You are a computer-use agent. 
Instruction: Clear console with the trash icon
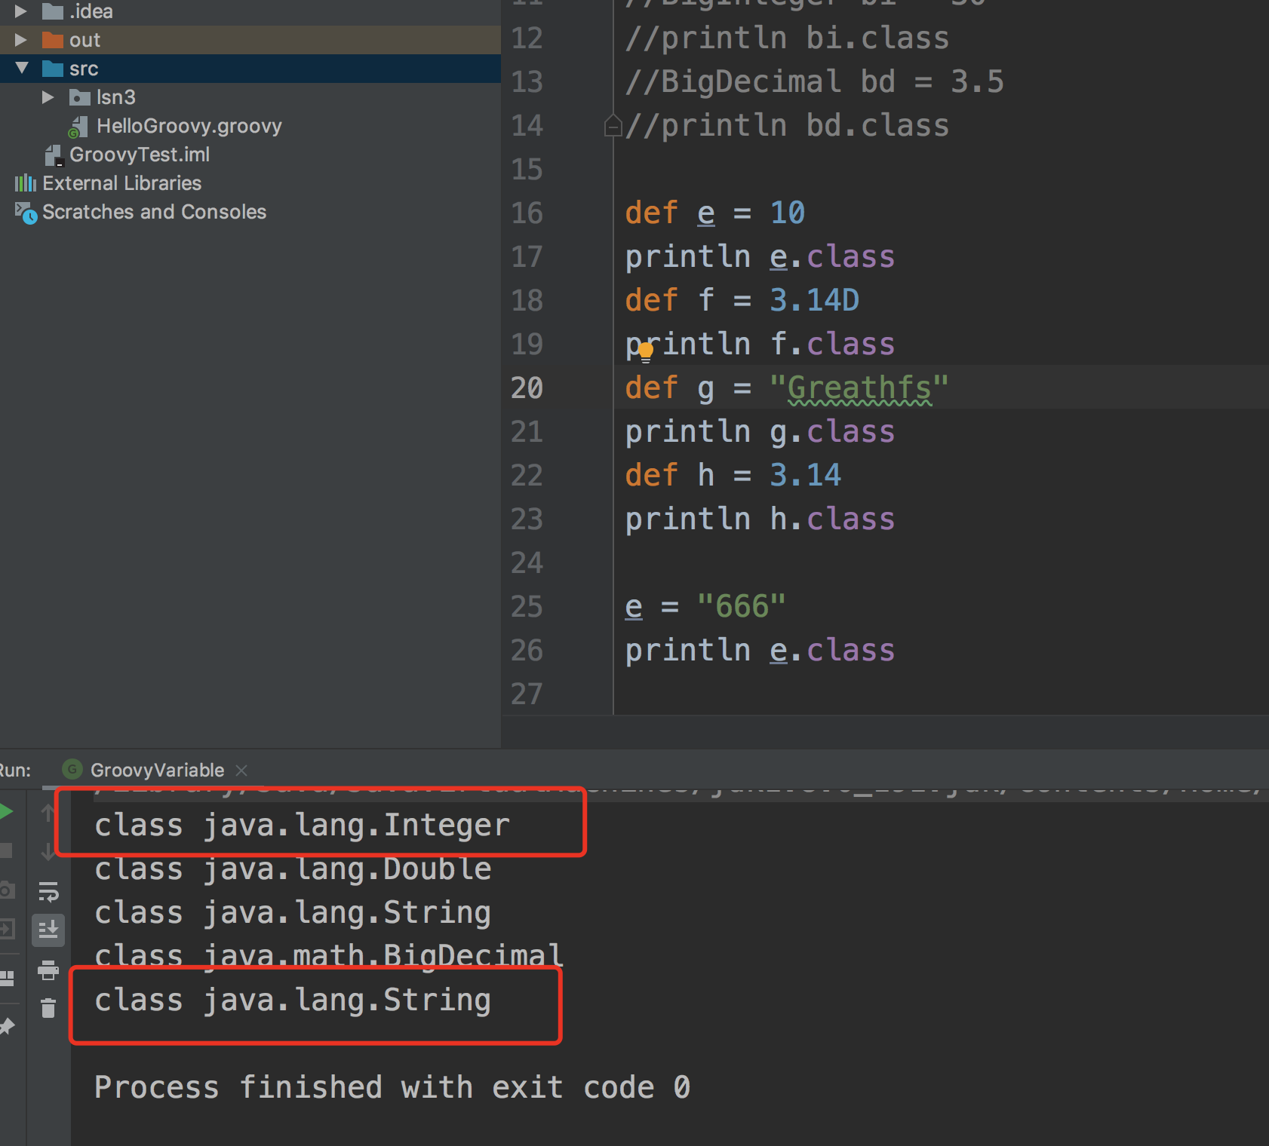click(x=48, y=1008)
